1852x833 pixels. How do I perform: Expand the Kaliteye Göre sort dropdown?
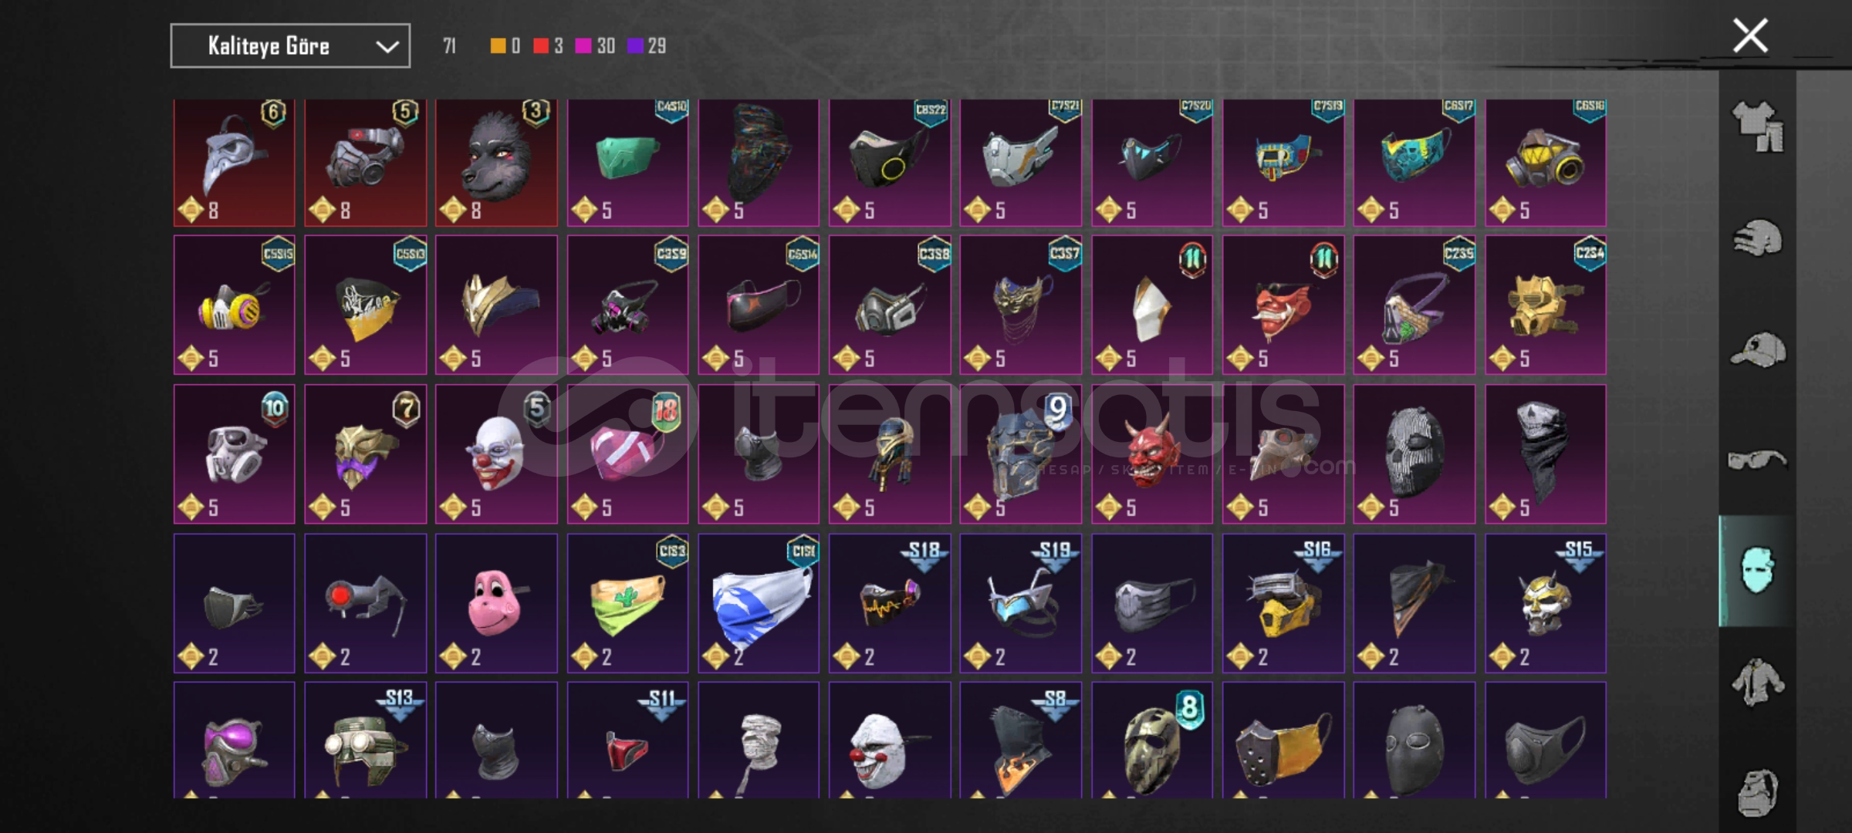click(x=290, y=46)
